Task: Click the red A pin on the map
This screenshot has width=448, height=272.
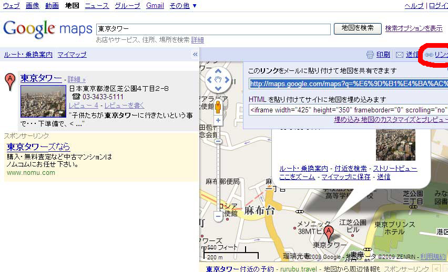Action: point(329,233)
